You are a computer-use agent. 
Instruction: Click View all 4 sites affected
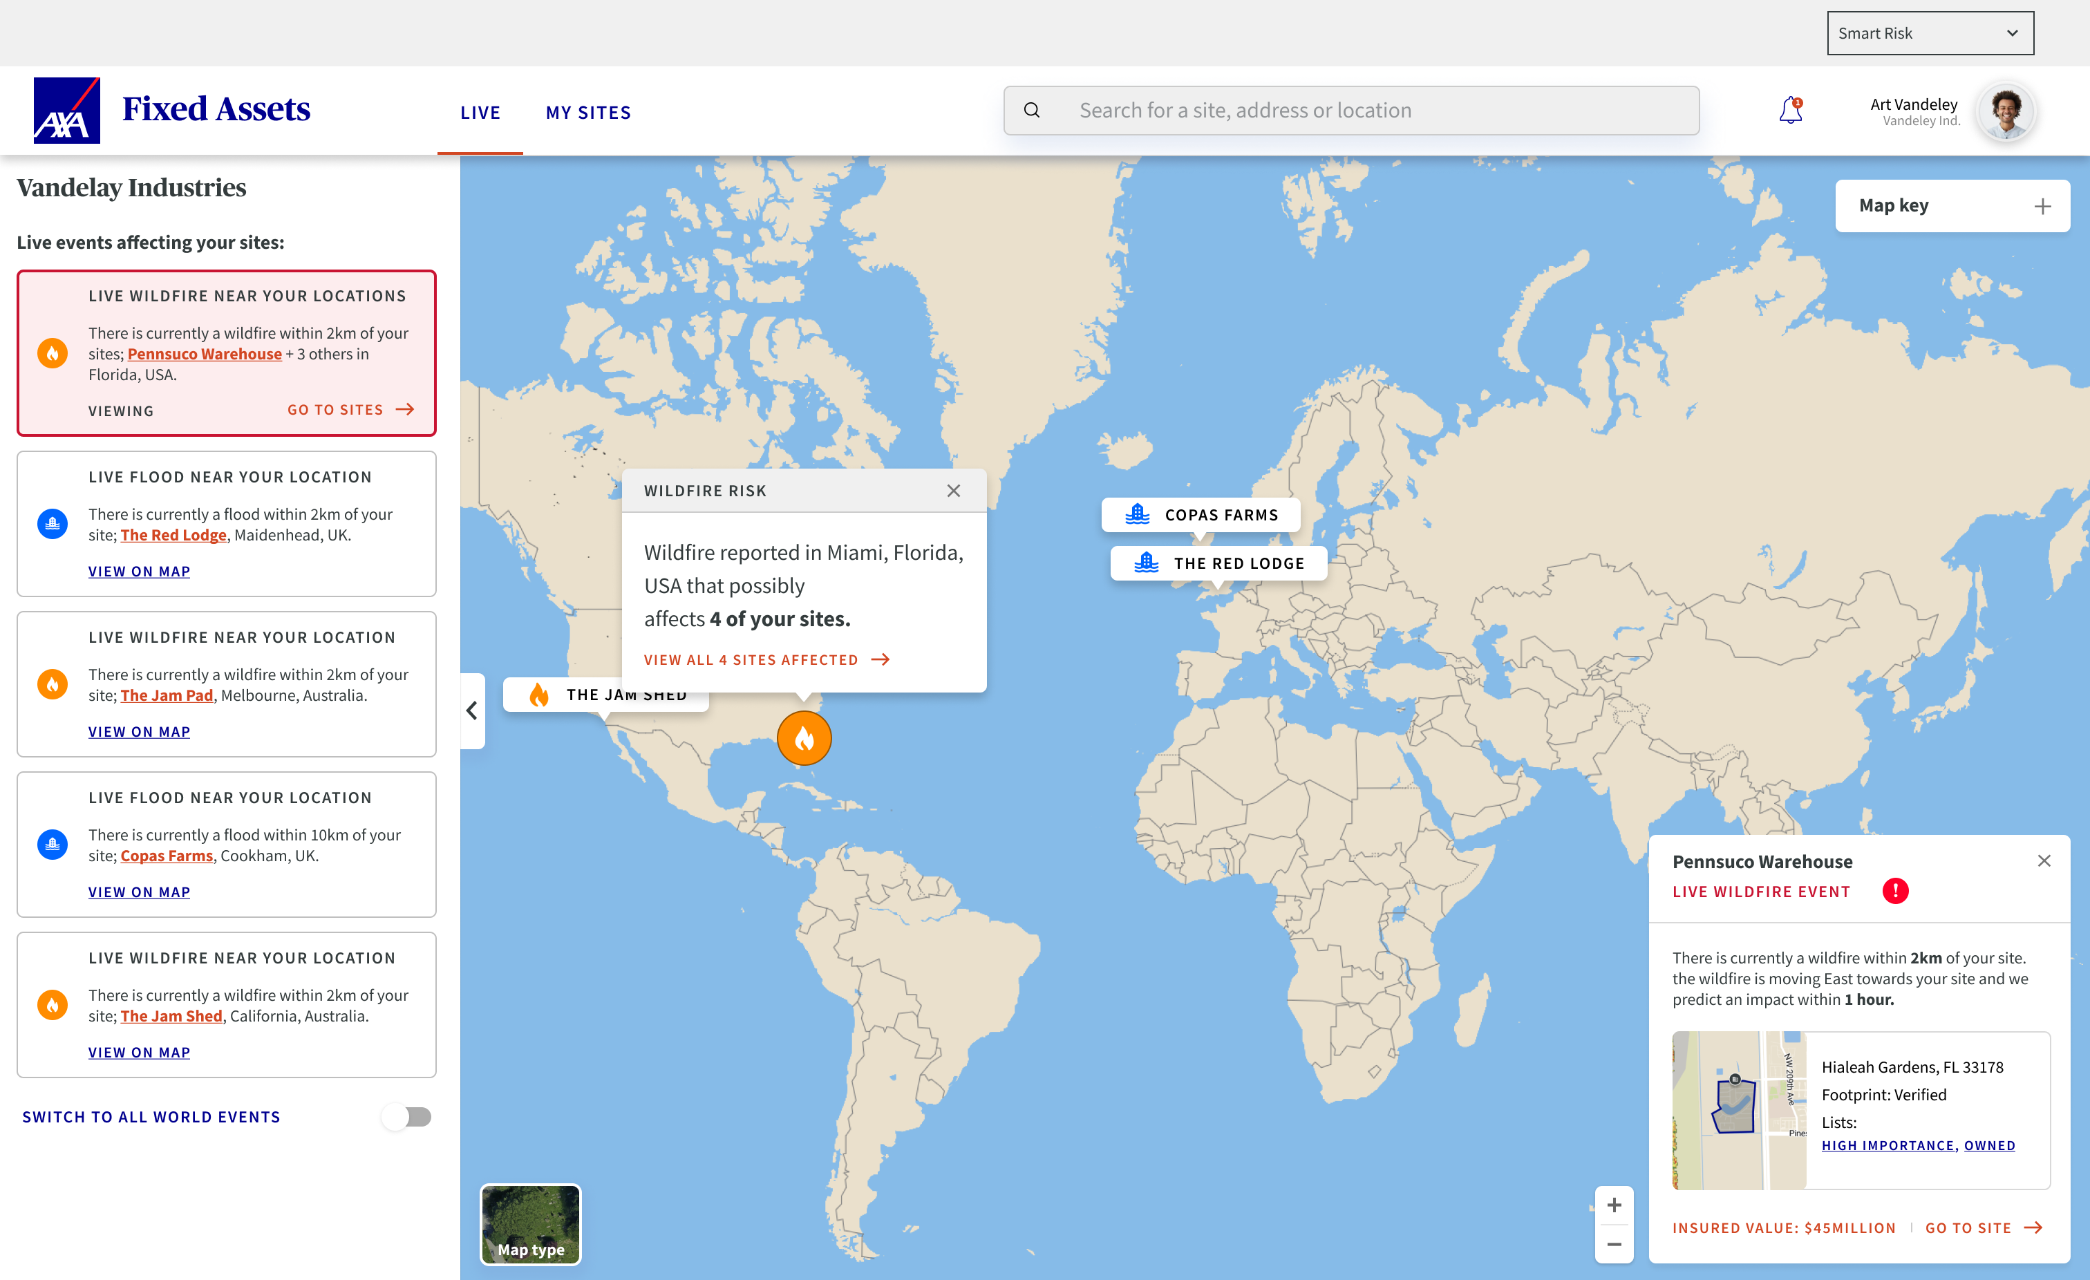766,660
